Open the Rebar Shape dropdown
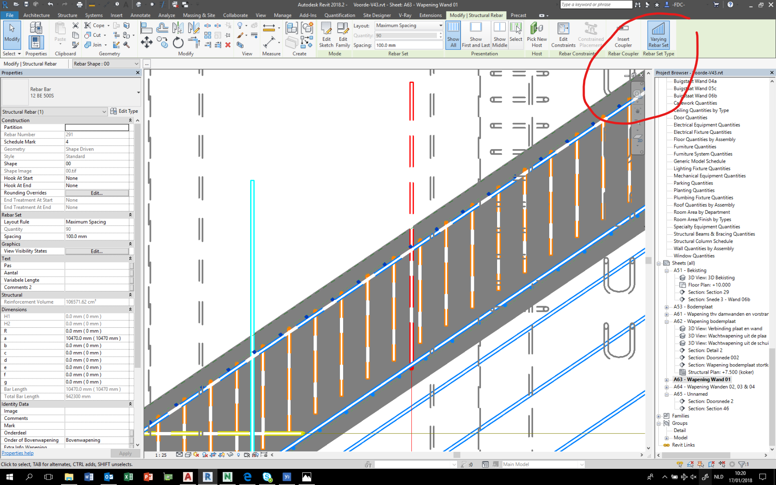This screenshot has height=485, width=776. tap(136, 63)
